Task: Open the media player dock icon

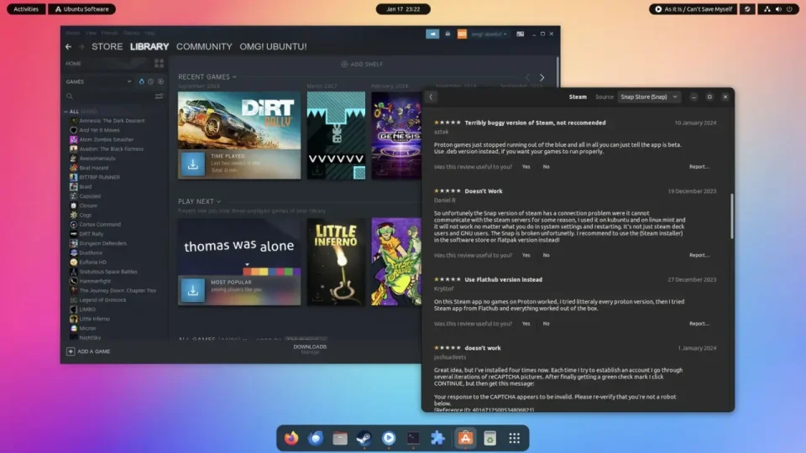Action: click(389, 438)
